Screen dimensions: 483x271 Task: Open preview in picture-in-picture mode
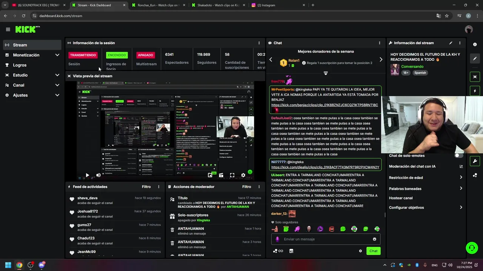[x=210, y=175]
